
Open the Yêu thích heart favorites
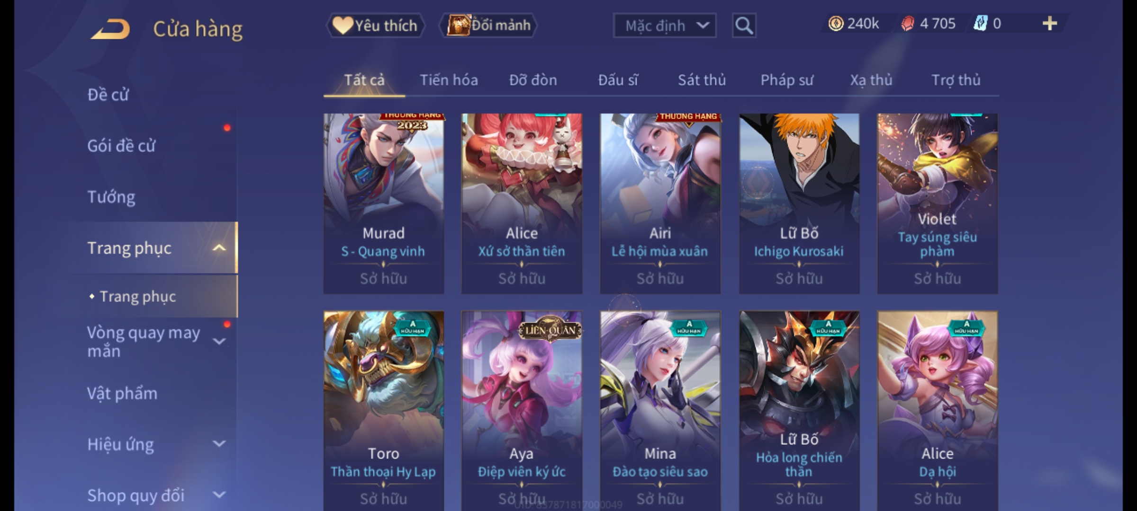(x=375, y=26)
